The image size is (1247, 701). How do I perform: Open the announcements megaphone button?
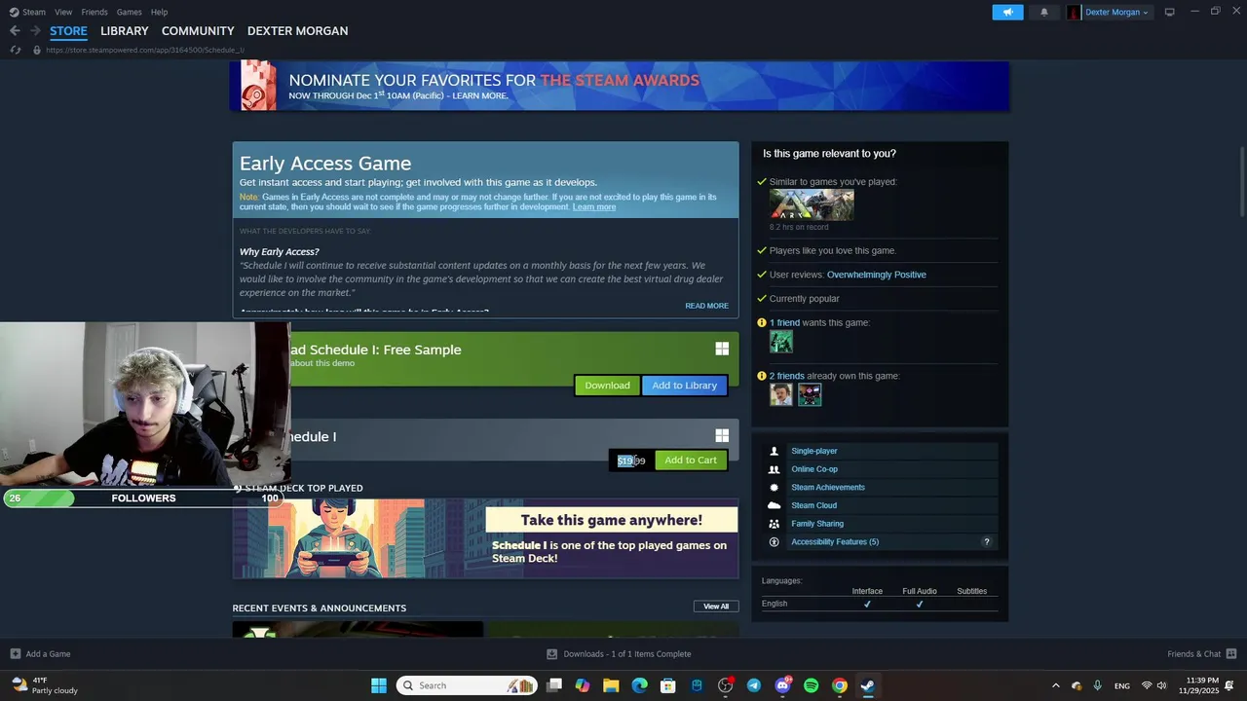click(x=1008, y=12)
